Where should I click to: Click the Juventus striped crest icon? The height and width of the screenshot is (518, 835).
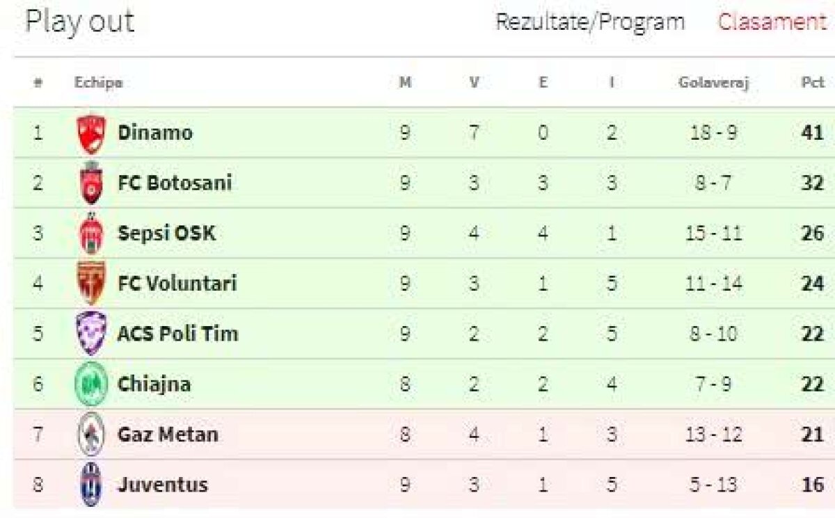click(91, 484)
